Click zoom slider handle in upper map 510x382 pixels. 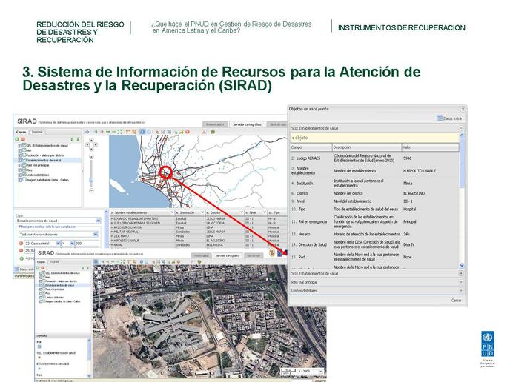[x=91, y=181]
